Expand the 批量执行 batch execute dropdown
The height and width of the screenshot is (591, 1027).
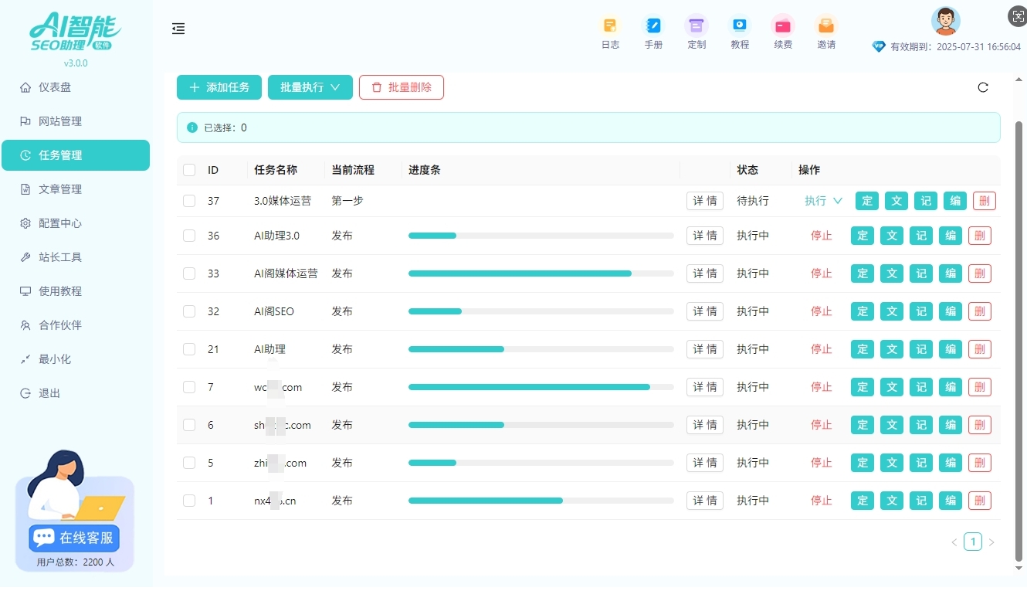[x=310, y=87]
